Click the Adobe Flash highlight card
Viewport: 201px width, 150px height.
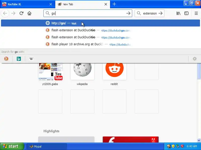point(131,139)
